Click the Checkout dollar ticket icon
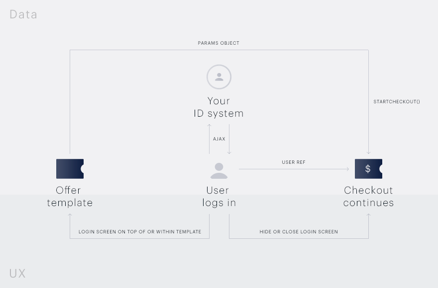Viewport: 438px width, 288px height. point(368,169)
